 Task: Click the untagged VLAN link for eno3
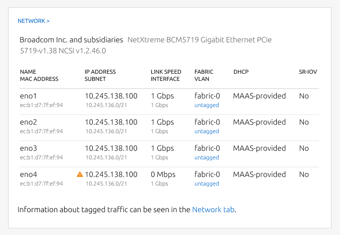[206, 157]
